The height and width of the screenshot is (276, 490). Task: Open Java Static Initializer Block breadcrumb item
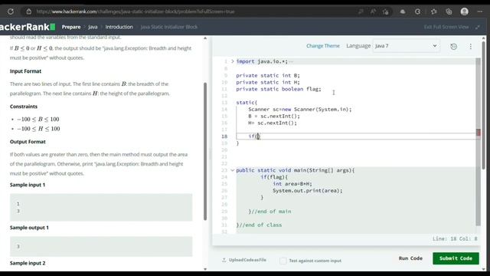point(169,27)
